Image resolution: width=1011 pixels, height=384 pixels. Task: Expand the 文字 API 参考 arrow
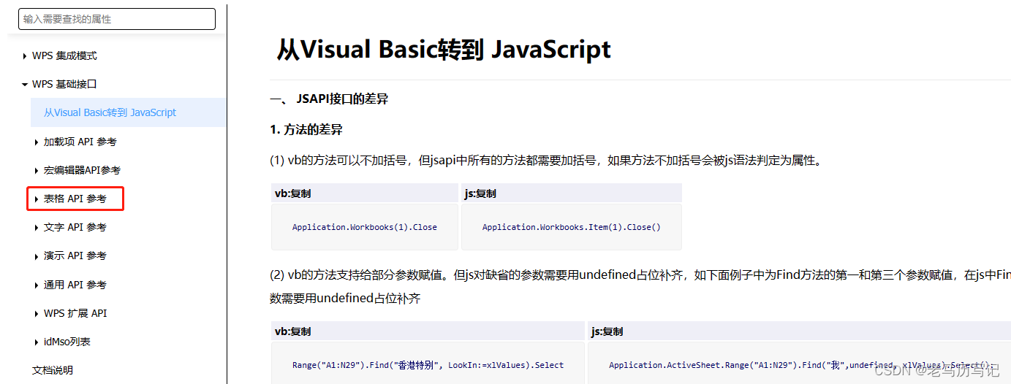pyautogui.click(x=37, y=228)
